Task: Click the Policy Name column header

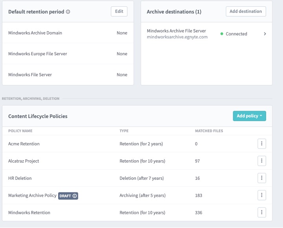Action: click(x=20, y=131)
